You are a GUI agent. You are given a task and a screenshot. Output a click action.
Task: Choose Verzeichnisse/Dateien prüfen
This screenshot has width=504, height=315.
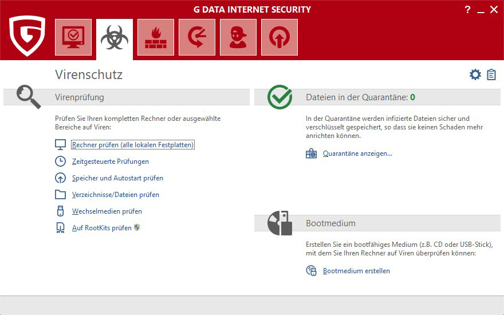coord(115,195)
